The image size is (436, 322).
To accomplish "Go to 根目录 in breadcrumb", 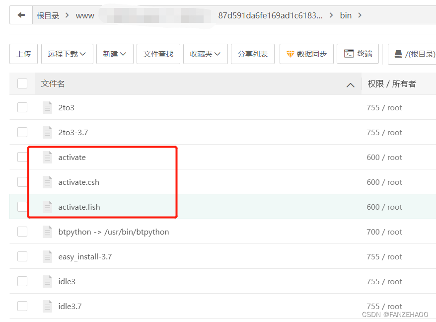I will pos(48,15).
